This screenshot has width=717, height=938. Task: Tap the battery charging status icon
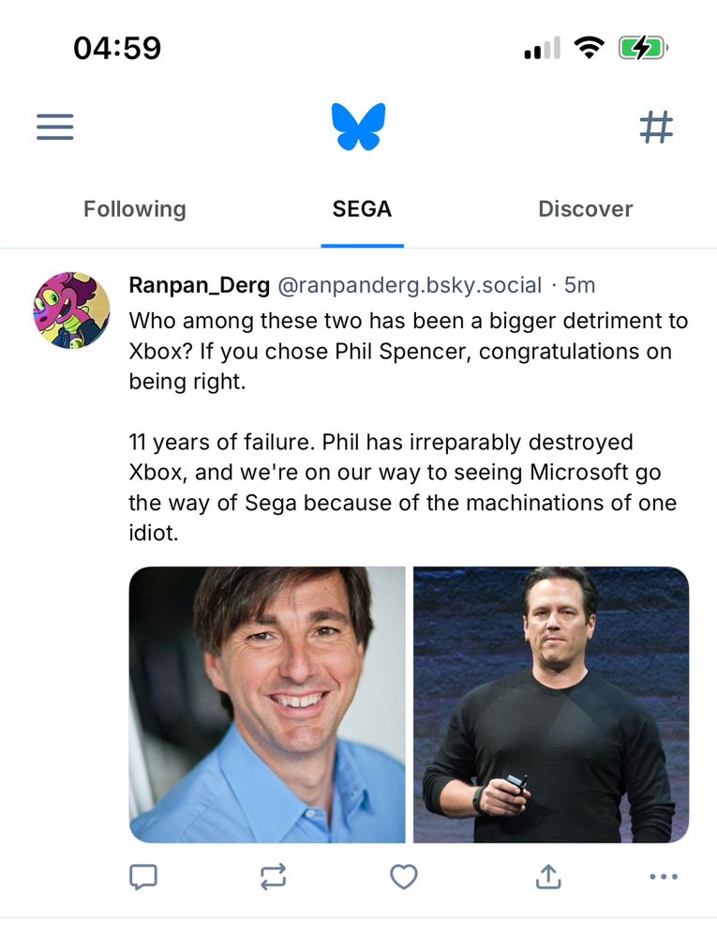tap(642, 48)
